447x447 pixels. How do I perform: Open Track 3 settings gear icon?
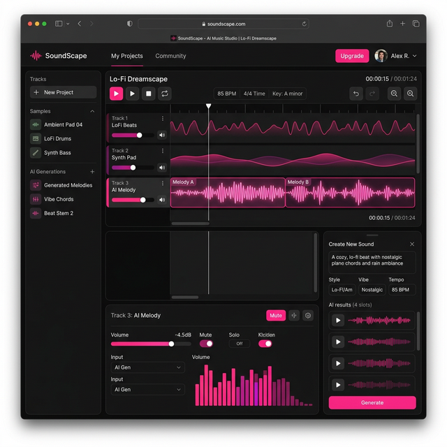click(x=308, y=316)
